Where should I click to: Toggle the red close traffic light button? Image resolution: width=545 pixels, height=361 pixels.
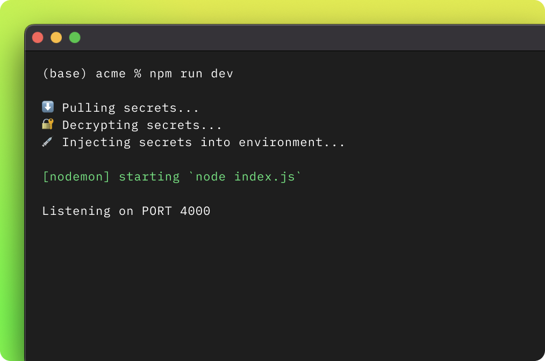pyautogui.click(x=38, y=38)
